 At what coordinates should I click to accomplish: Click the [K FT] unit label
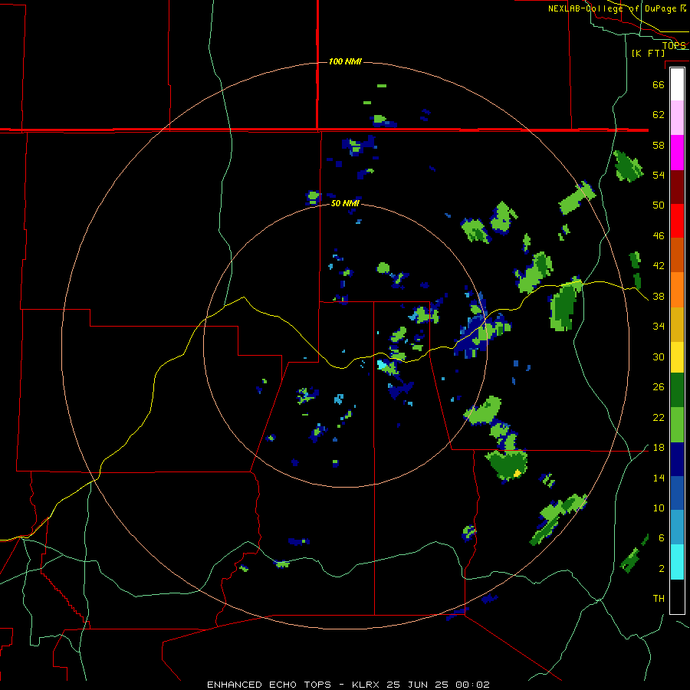(648, 53)
